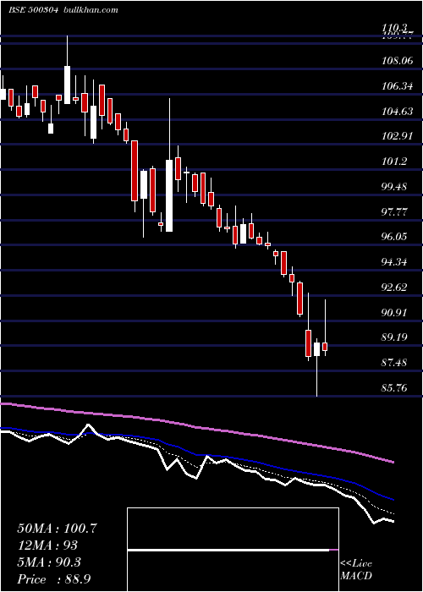Click the 99.48 price level label
Viewport: 423px width, 592px height.
[x=395, y=187]
